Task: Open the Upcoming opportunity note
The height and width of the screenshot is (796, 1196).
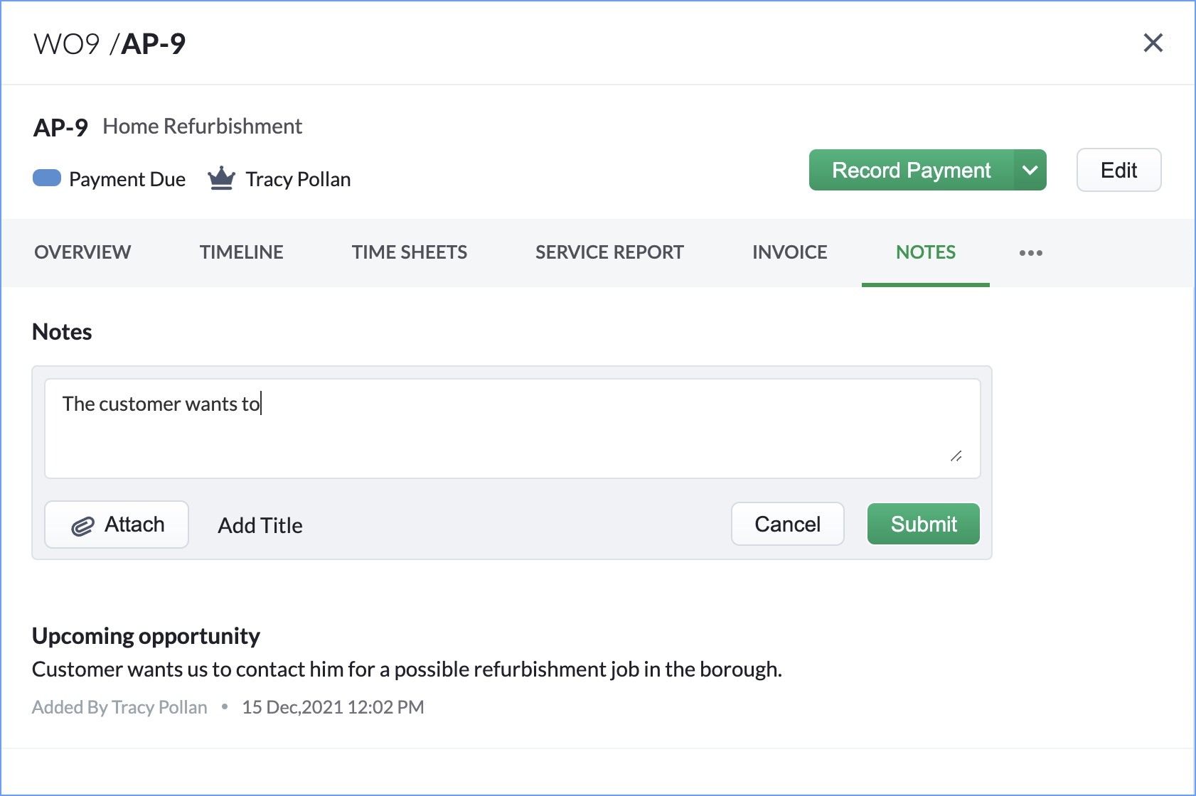Action: tap(146, 636)
